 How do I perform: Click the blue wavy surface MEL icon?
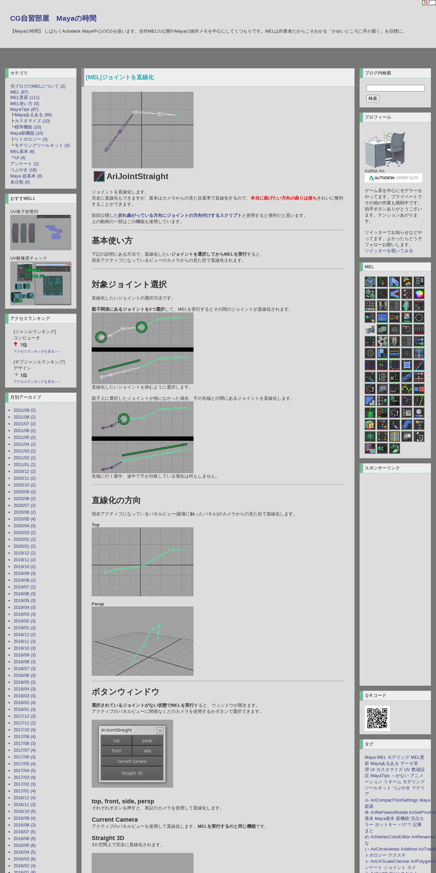(x=407, y=425)
